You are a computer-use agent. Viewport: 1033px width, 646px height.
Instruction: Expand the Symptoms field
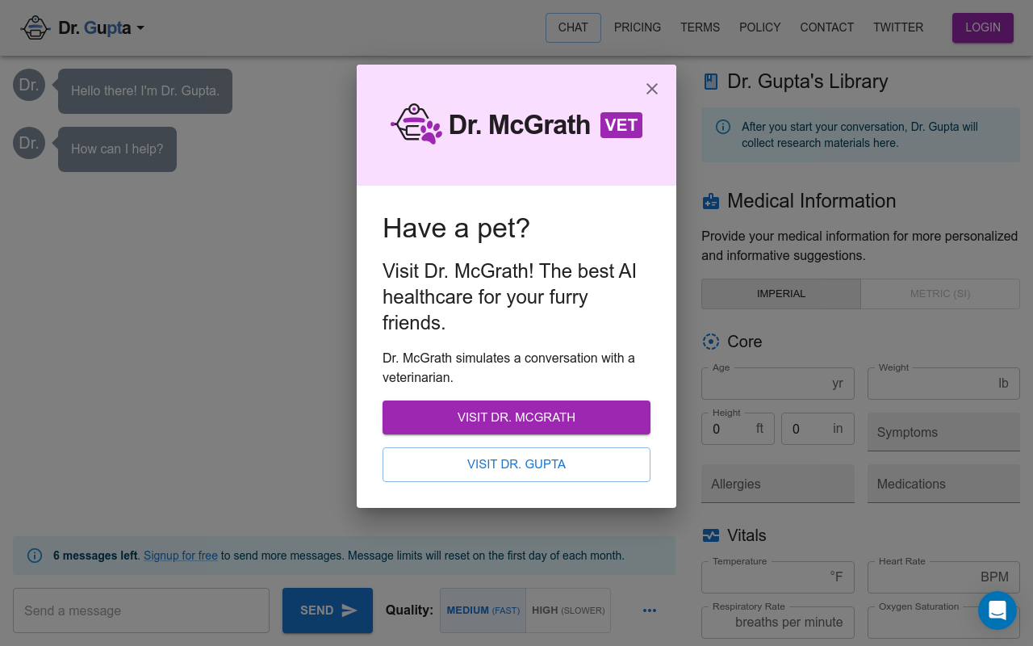tap(943, 432)
